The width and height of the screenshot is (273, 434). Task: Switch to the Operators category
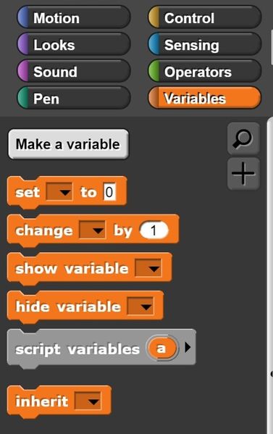(x=204, y=72)
